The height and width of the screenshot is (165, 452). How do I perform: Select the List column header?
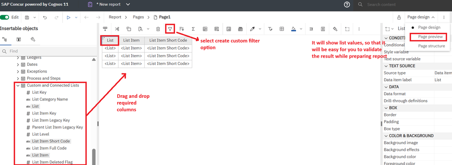click(110, 41)
